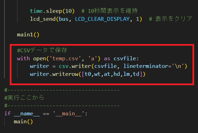Click csv.writer method call
The width and height of the screenshot is (198, 133).
tap(75, 66)
